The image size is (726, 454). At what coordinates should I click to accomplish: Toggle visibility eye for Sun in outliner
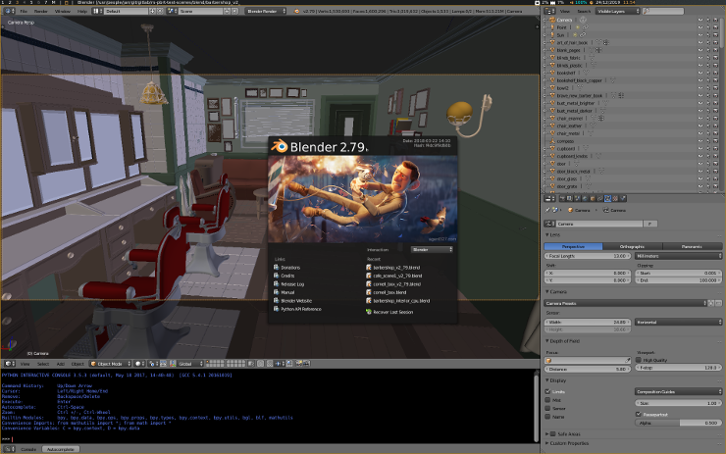click(700, 34)
